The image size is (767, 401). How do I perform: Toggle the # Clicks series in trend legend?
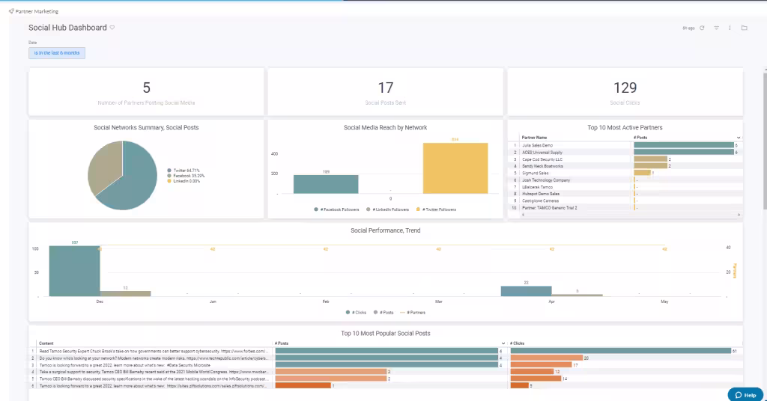tap(359, 312)
